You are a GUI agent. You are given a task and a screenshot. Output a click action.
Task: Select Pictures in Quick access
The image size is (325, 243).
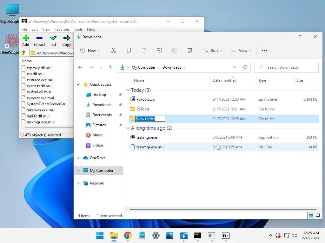(x=99, y=125)
